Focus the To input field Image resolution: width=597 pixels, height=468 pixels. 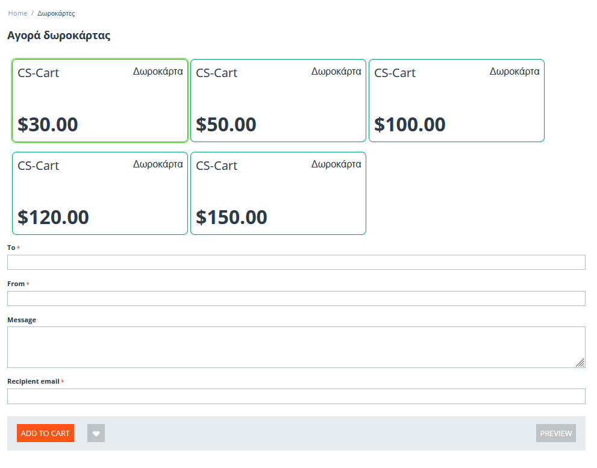[x=296, y=263]
